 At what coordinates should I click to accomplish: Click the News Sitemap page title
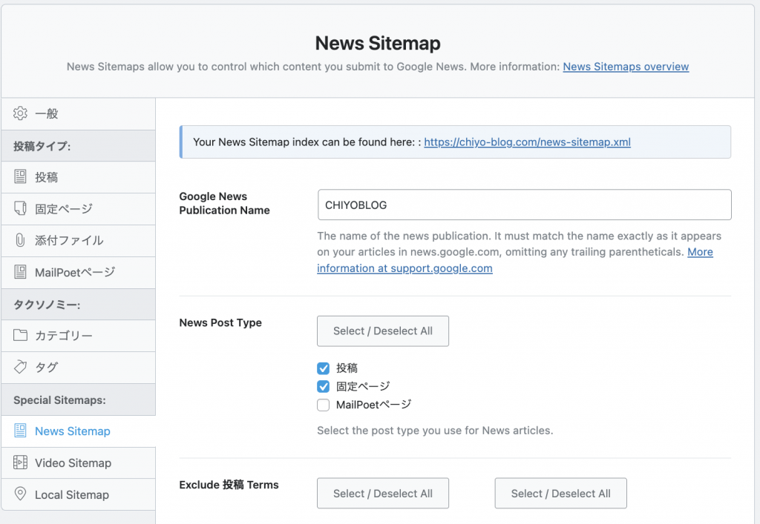378,43
